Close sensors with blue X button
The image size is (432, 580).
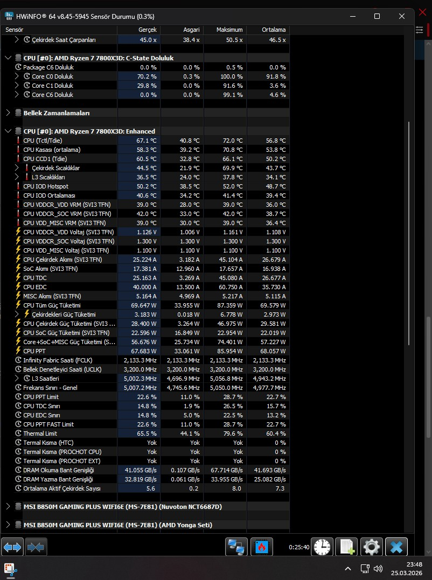[x=396, y=547]
